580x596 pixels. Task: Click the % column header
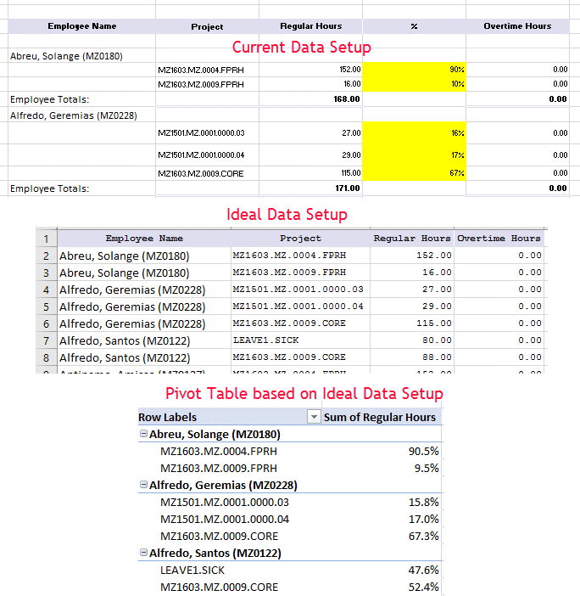coord(414,26)
